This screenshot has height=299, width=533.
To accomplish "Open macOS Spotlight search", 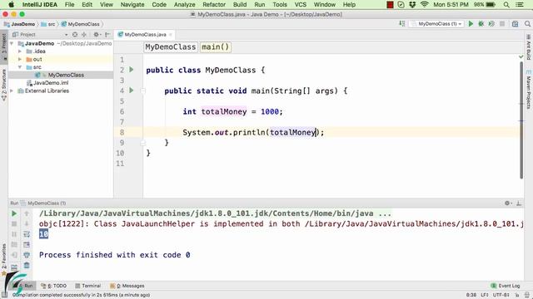I will tap(506, 4).
